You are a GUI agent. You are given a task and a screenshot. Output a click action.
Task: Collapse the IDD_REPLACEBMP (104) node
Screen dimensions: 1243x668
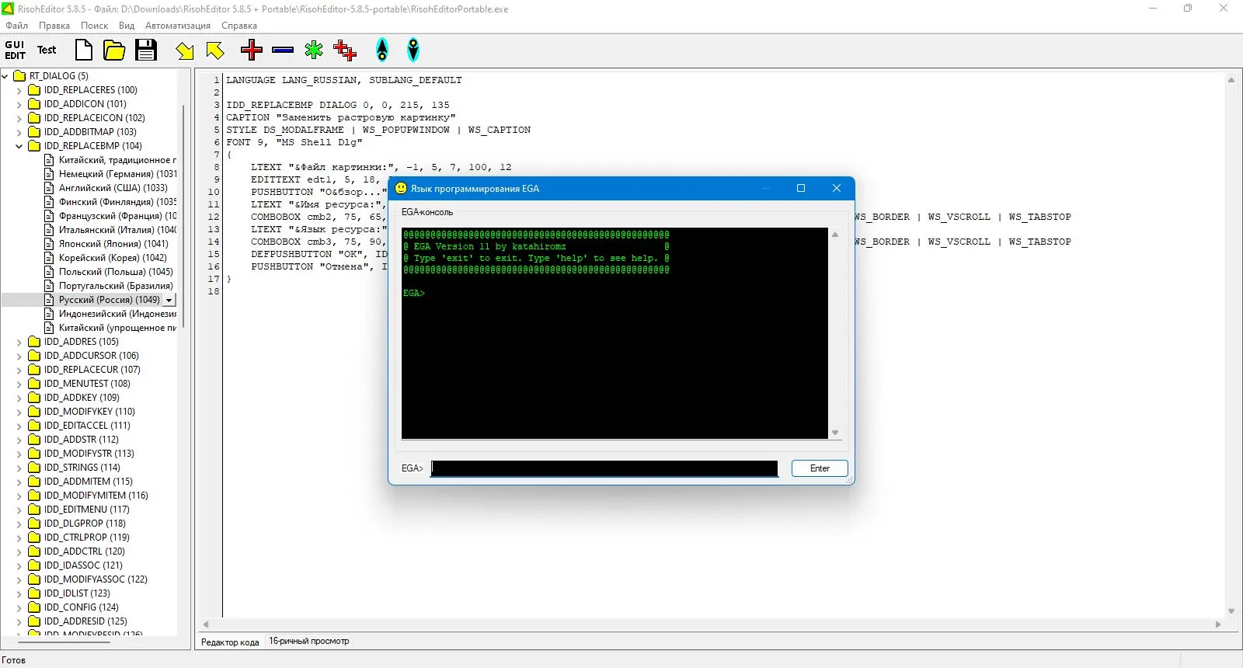click(19, 146)
